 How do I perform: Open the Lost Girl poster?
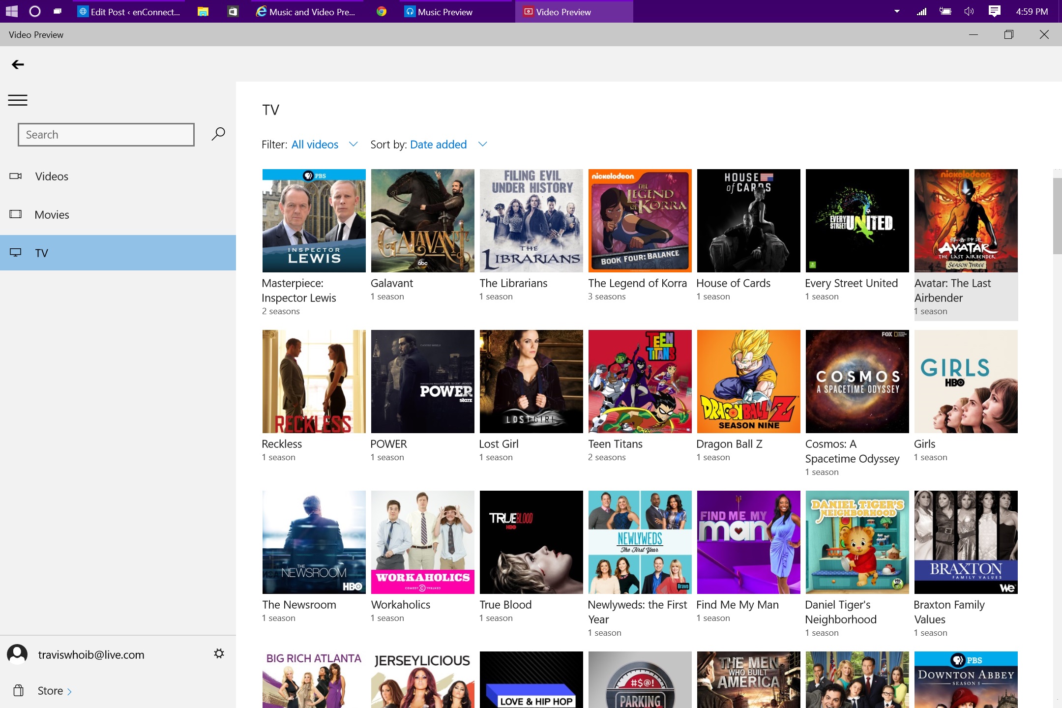click(x=531, y=382)
